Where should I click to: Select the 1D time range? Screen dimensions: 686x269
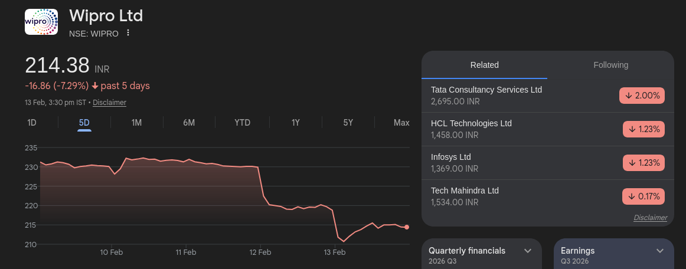32,123
